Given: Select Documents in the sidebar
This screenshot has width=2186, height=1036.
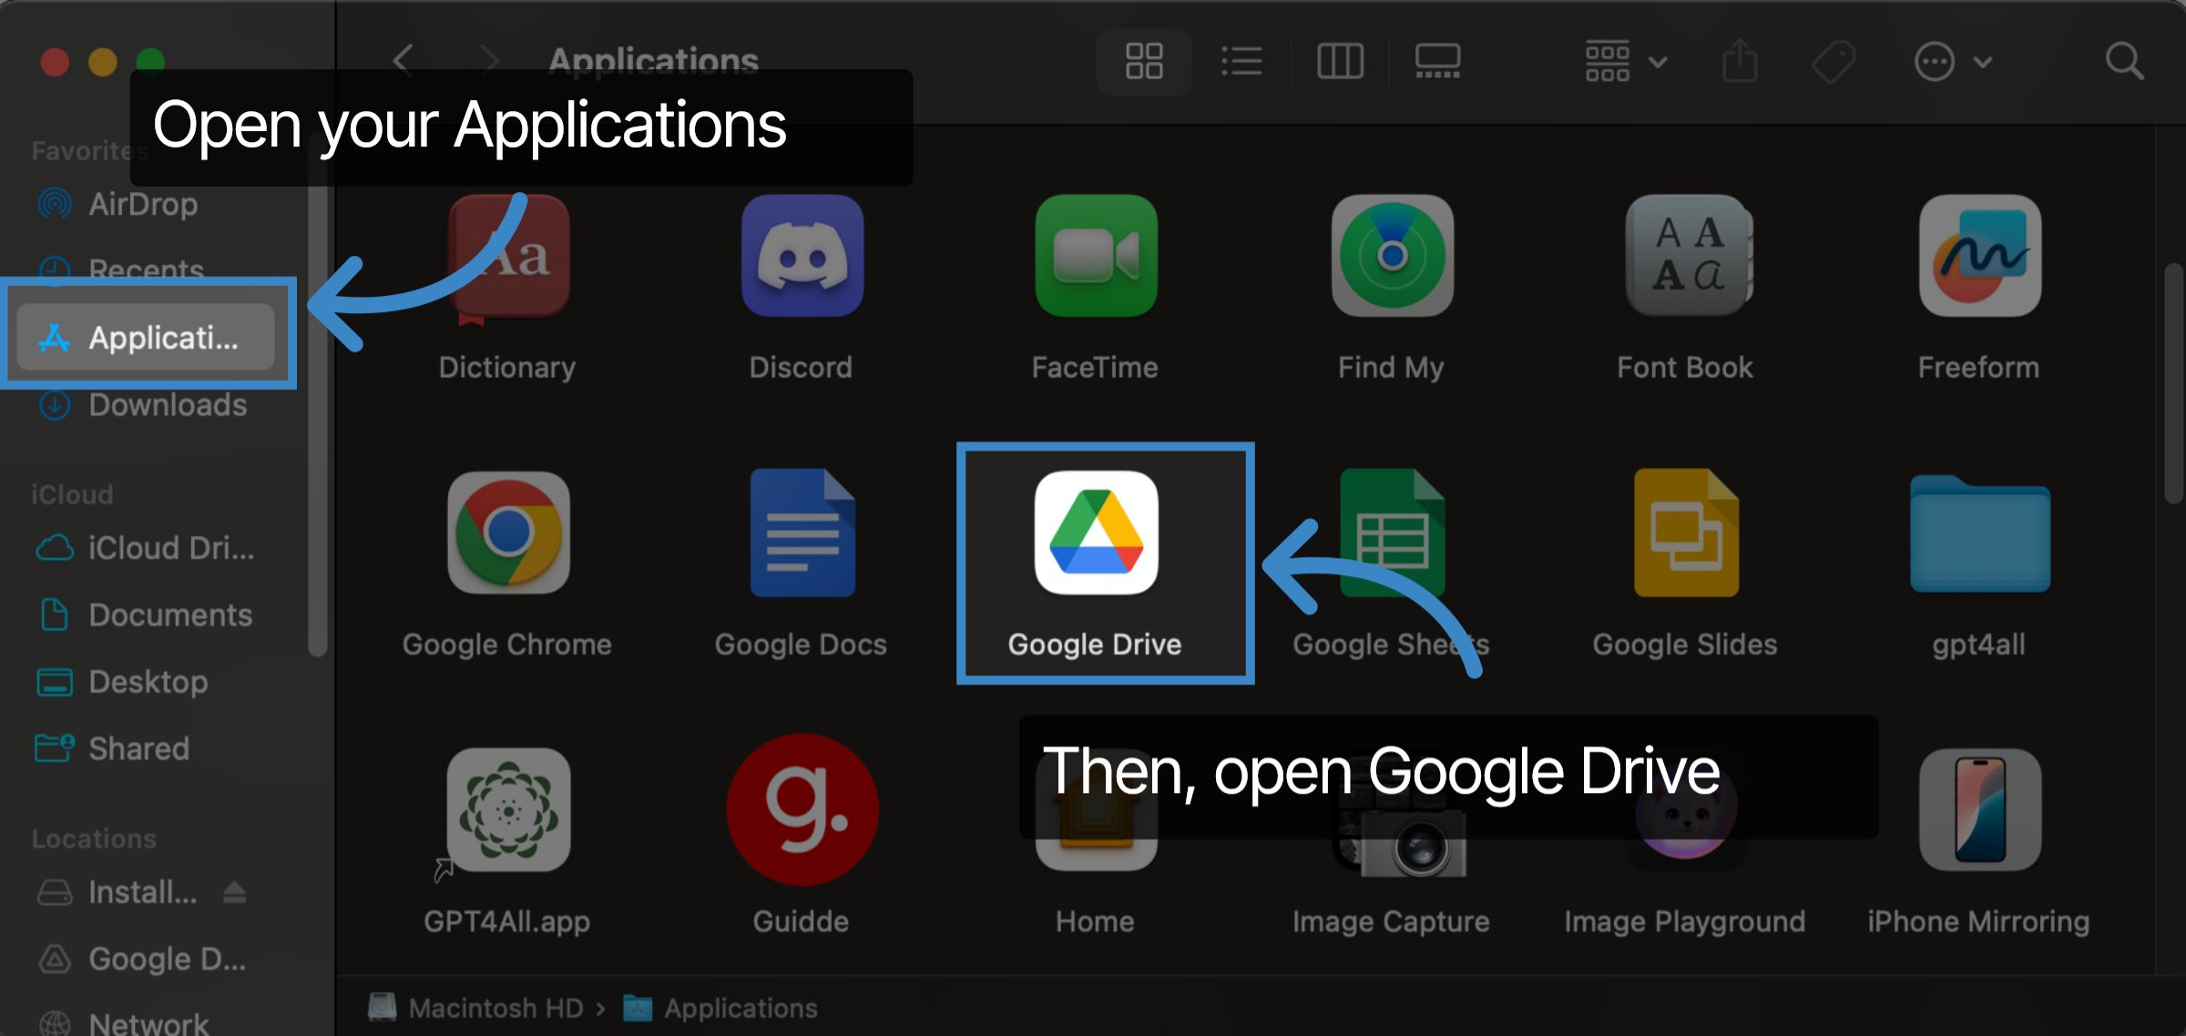Looking at the screenshot, I should point(146,615).
